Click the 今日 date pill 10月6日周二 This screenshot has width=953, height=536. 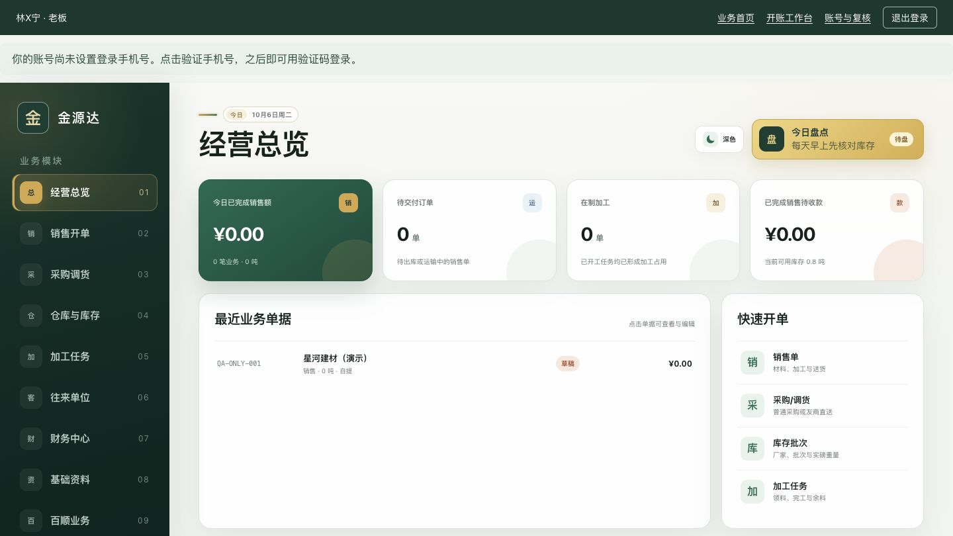[261, 114]
